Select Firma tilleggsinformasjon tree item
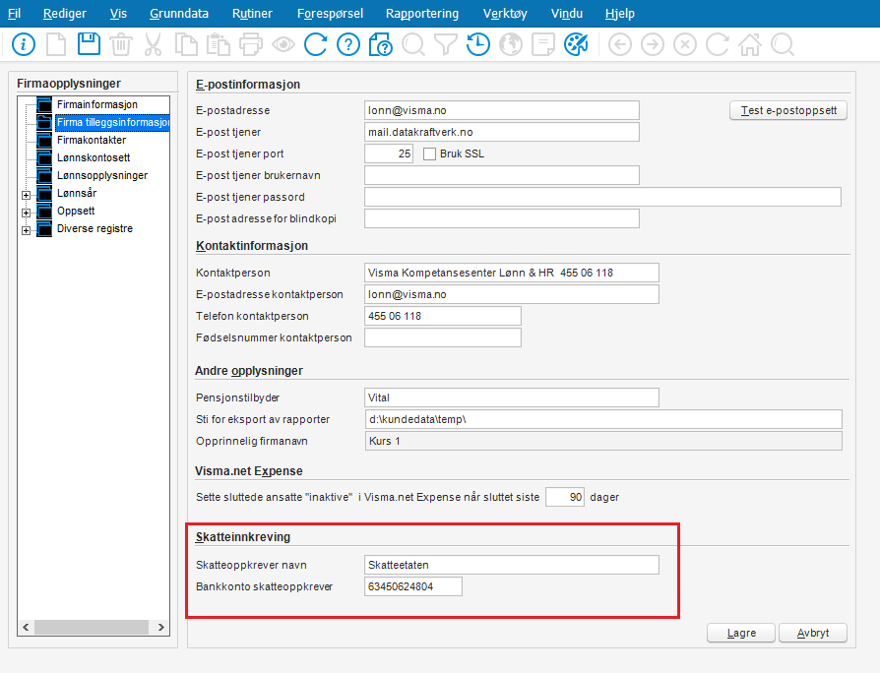 pyautogui.click(x=112, y=122)
